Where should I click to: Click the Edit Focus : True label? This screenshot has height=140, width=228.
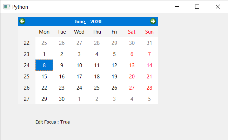click(53, 122)
